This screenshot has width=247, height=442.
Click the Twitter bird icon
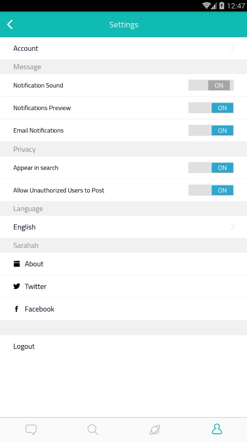click(x=17, y=286)
